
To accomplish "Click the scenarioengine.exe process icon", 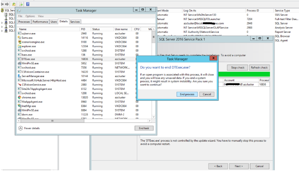I will 19,42.
